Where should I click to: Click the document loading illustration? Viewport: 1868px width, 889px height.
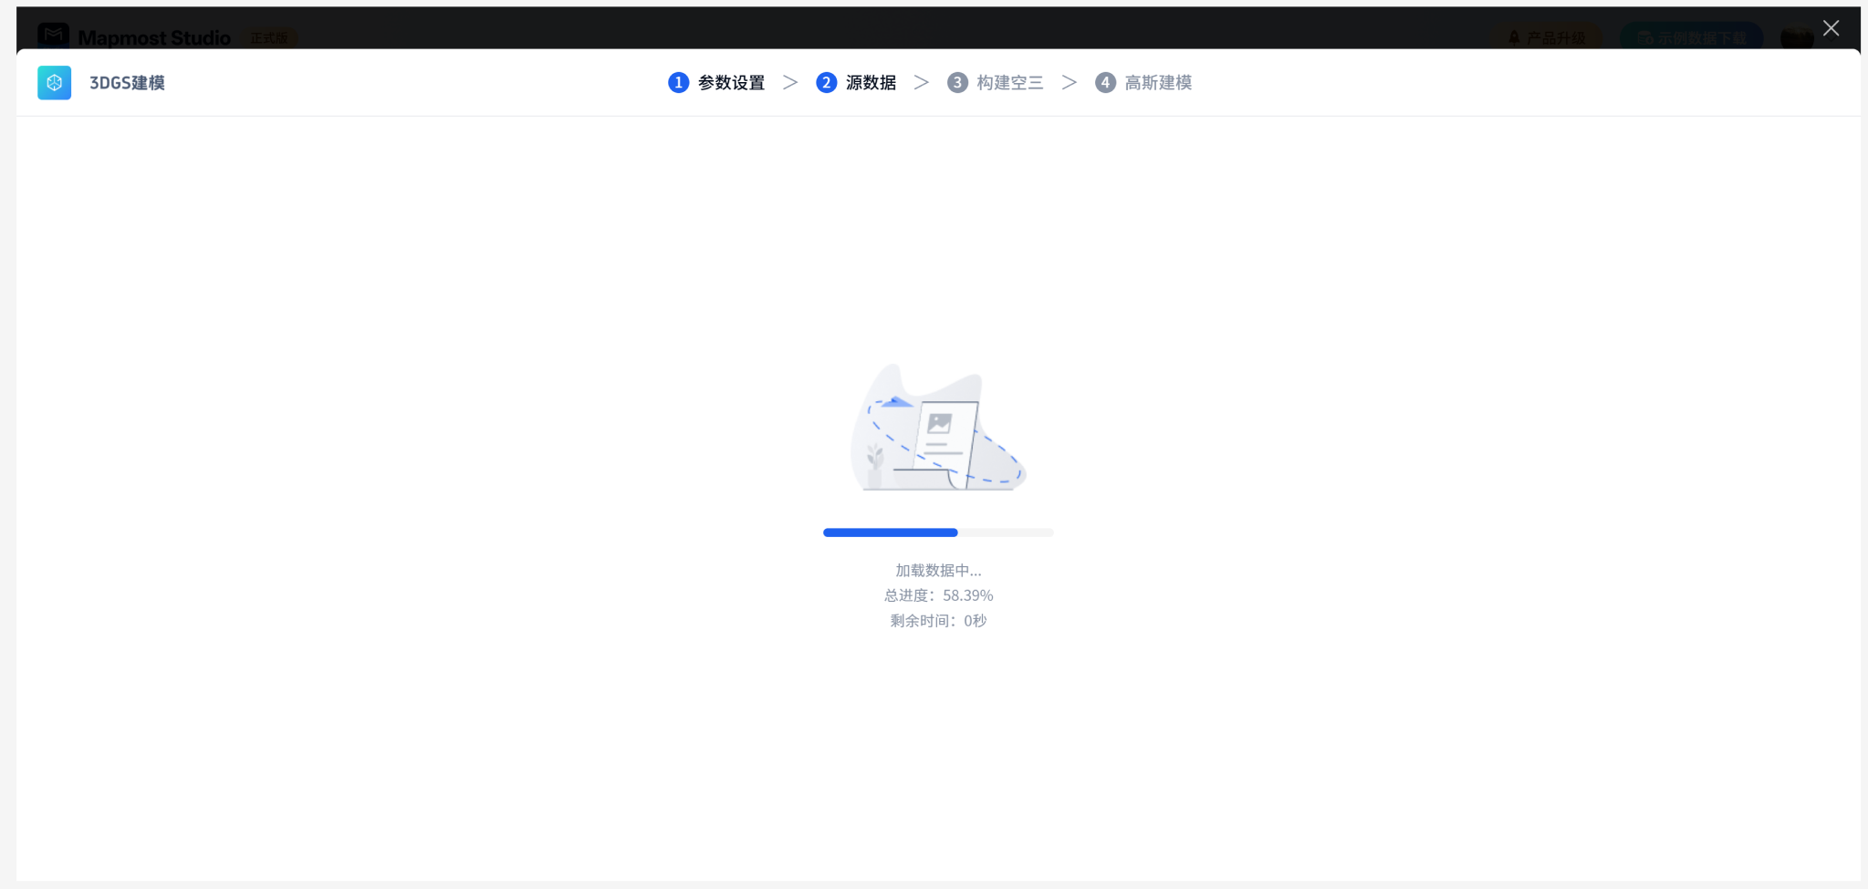click(x=938, y=429)
